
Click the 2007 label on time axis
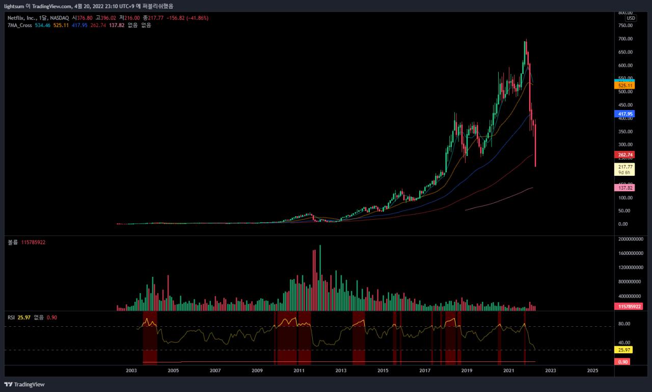click(x=215, y=371)
